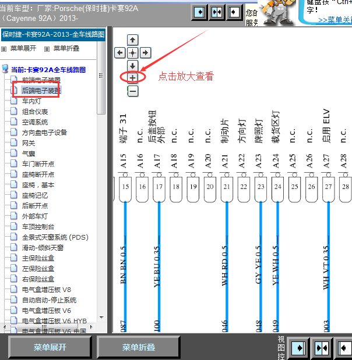Click the 保时捷-卡宴92A-2013-全车线路图 header
This screenshot has height=360, width=352.
click(x=54, y=34)
